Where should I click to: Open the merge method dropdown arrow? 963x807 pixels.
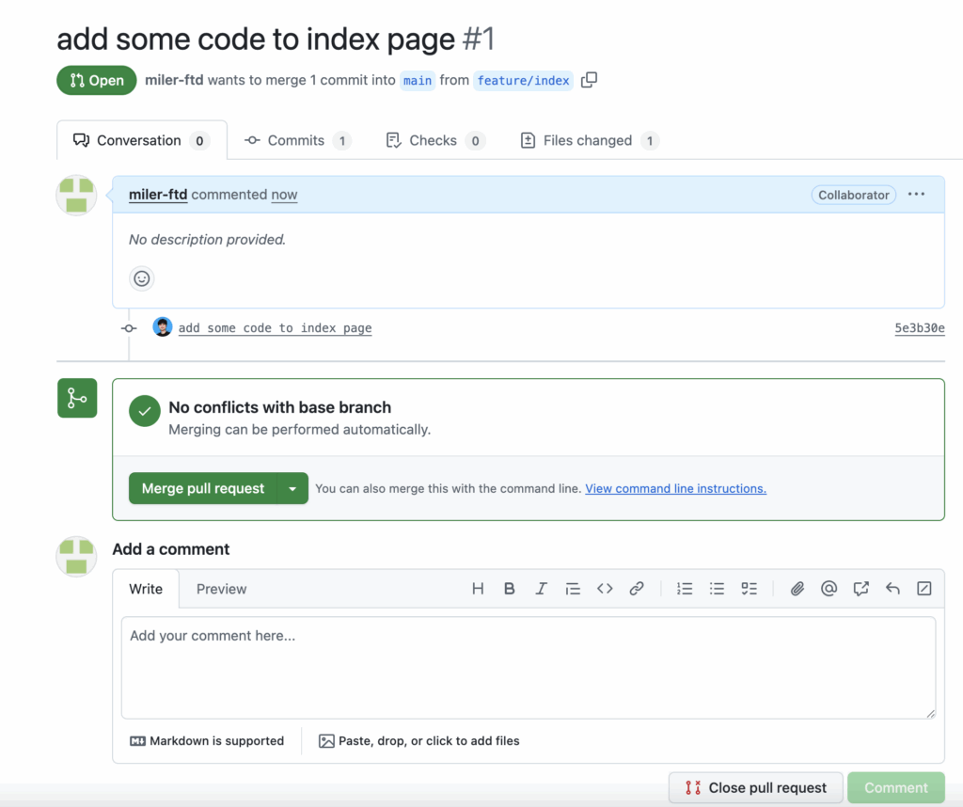point(293,488)
